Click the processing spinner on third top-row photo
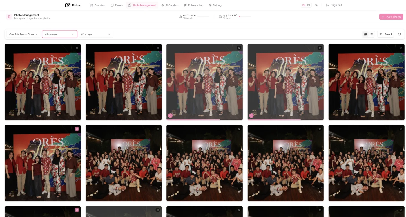The image size is (406, 217). 170,116
